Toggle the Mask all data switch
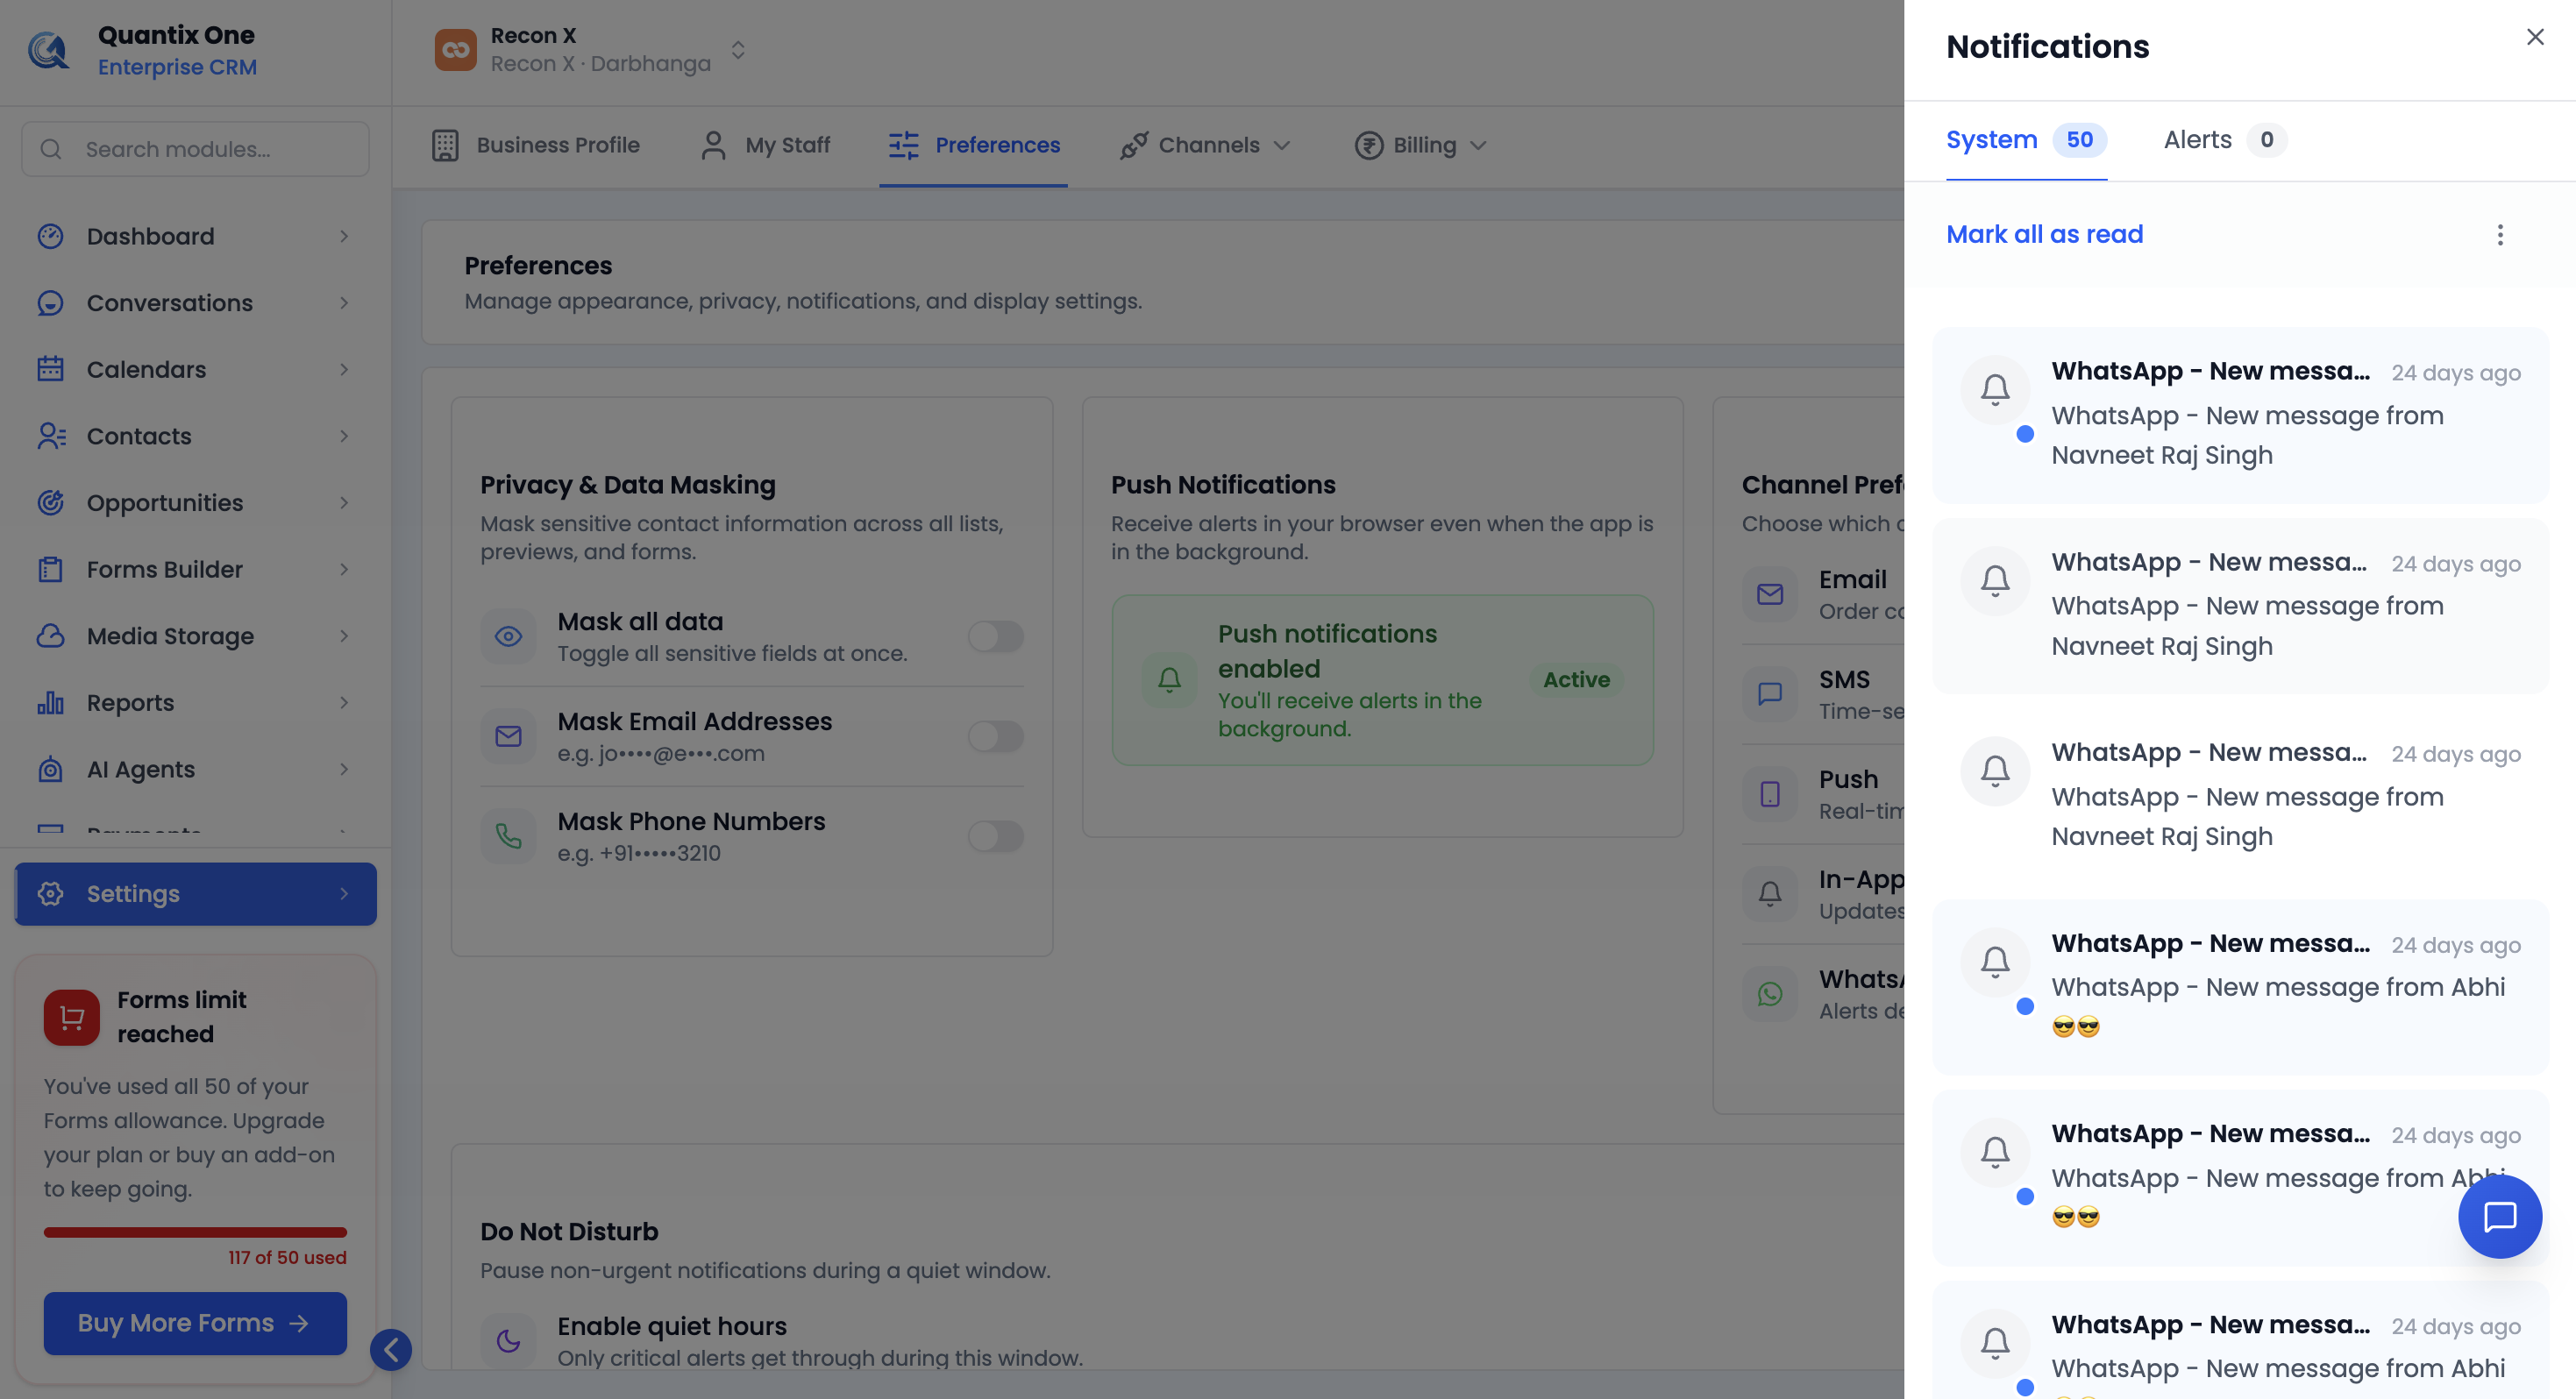 tap(995, 636)
